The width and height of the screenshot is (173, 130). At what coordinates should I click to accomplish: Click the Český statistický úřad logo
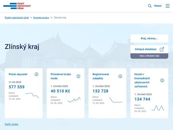coord(17,6)
